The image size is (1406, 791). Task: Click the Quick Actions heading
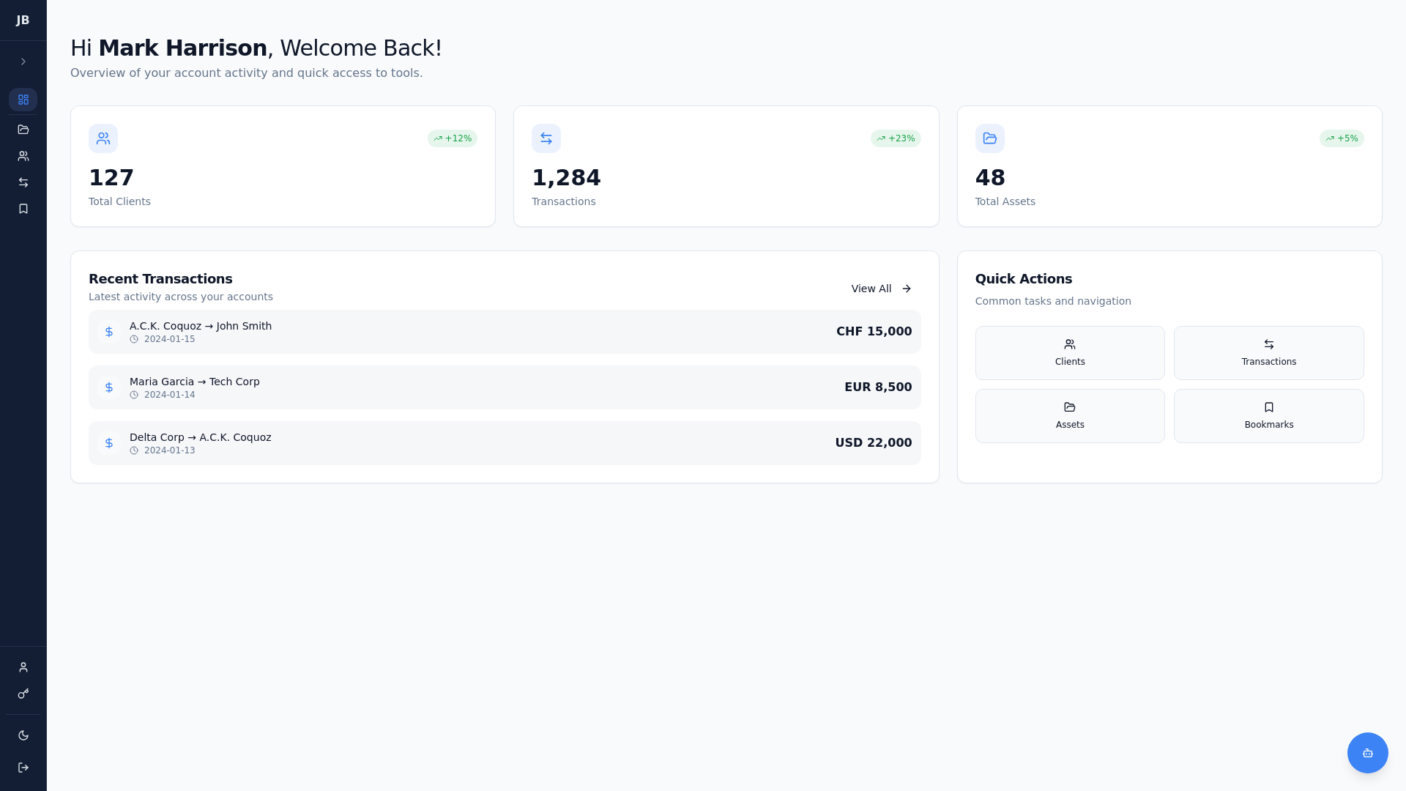[1024, 279]
